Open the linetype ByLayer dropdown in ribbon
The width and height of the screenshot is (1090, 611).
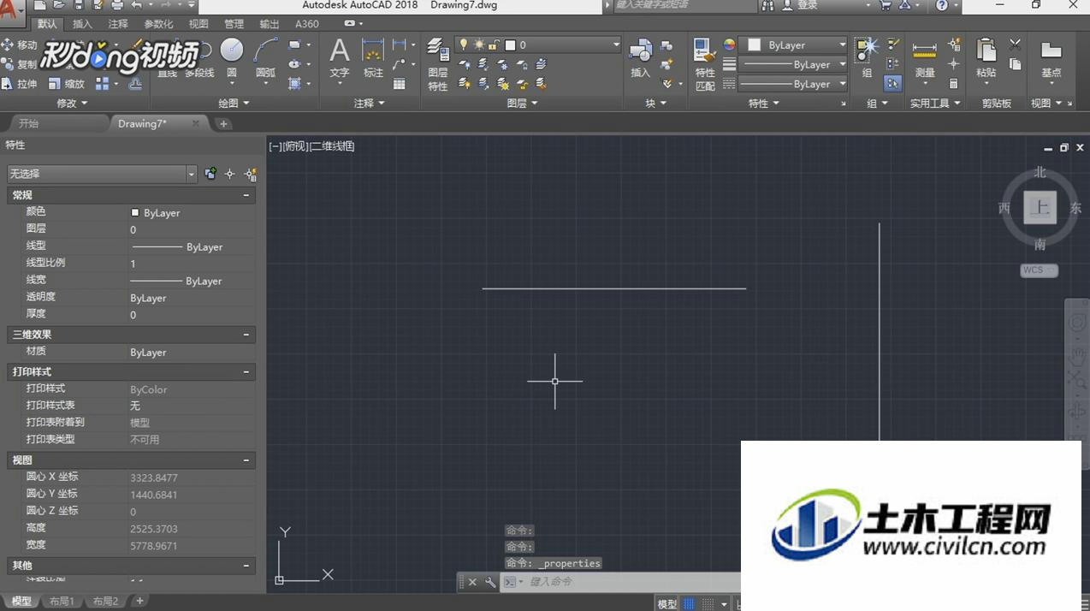click(793, 84)
